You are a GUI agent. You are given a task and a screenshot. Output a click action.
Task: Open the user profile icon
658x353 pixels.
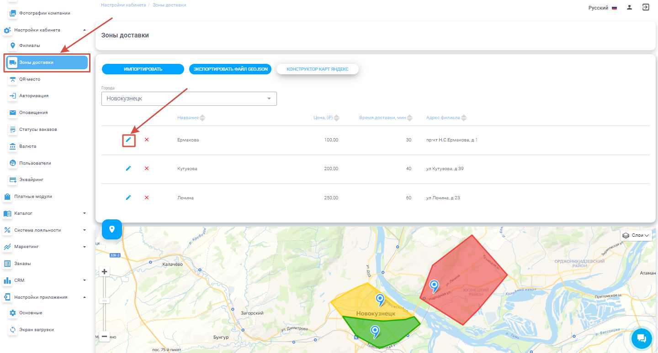(629, 7)
